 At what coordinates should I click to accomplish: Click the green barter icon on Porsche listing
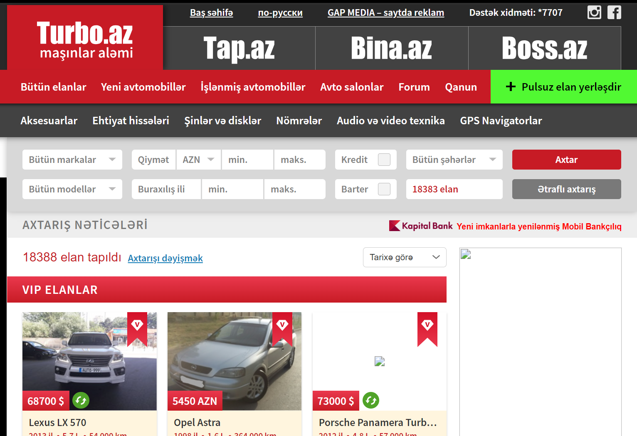(371, 400)
